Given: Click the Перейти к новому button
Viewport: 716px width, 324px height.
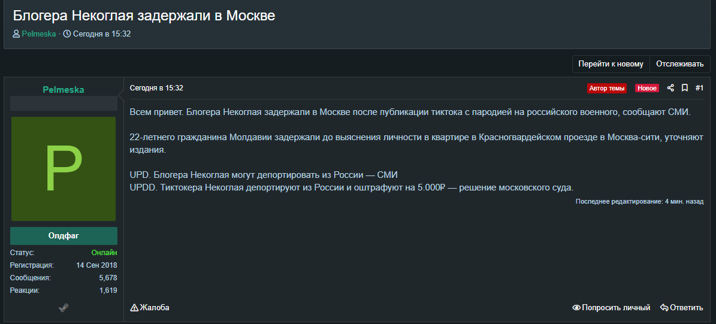Looking at the screenshot, I should (x=611, y=64).
